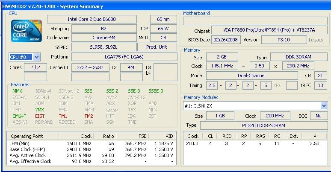331x172 pixels.
Task: Click the memory multiplier '0.50' value
Action: (x=260, y=66)
